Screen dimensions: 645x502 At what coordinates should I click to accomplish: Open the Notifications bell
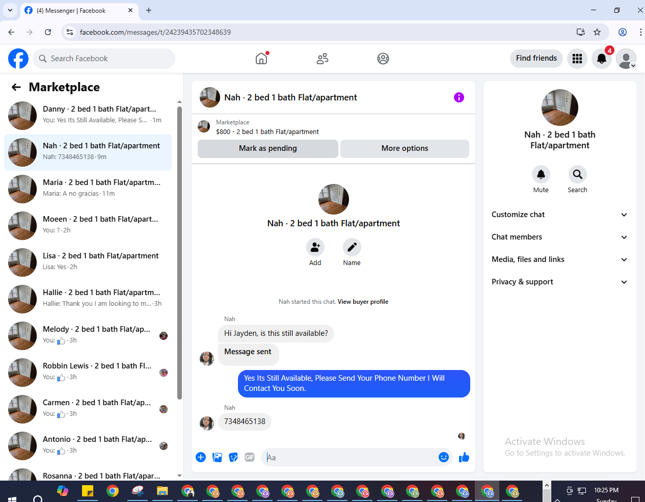click(602, 59)
